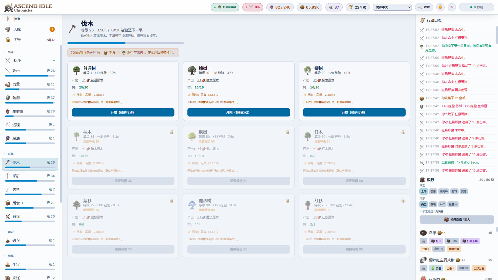The height and width of the screenshot is (280, 498).
Task: Go to the 战斗 combat page in sidebar
Action: 30,60
